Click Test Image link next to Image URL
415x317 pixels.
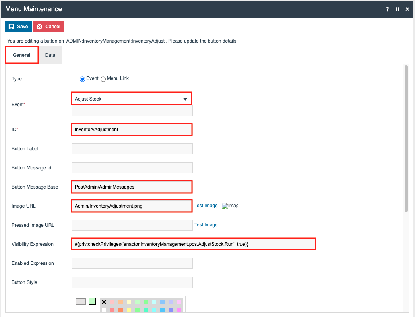[206, 206]
